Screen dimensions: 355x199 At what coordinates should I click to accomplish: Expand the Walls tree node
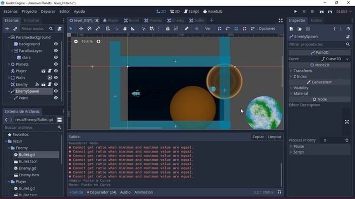[x=9, y=77]
